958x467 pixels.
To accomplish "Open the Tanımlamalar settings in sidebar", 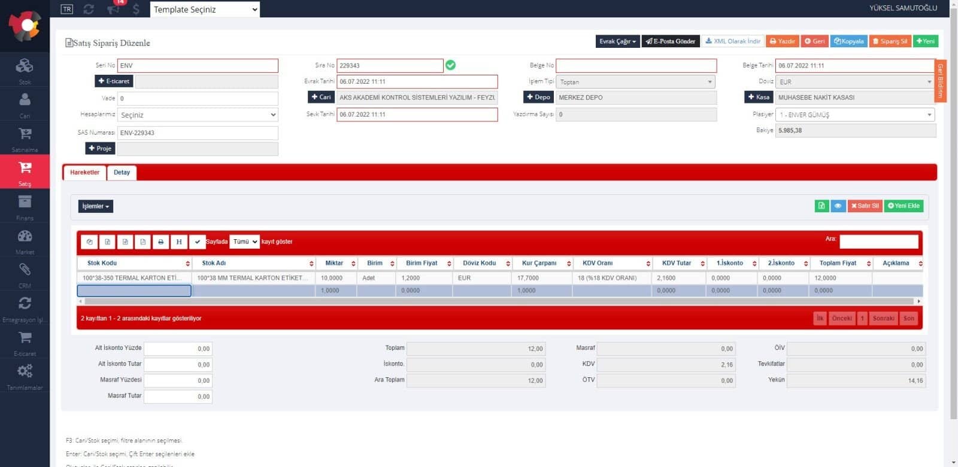I will [25, 377].
